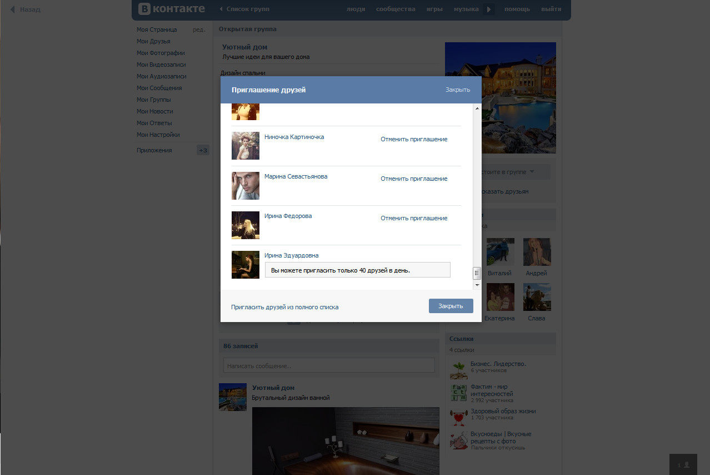The image size is (710, 475).
Task: Click Виталий member avatar
Action: pyautogui.click(x=500, y=252)
